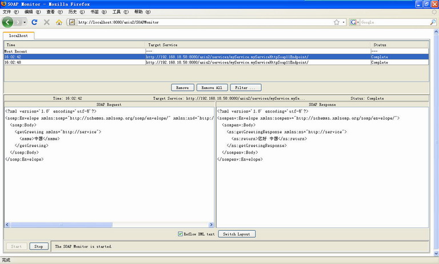Open the back/forward history dropdown arrow

25,22
